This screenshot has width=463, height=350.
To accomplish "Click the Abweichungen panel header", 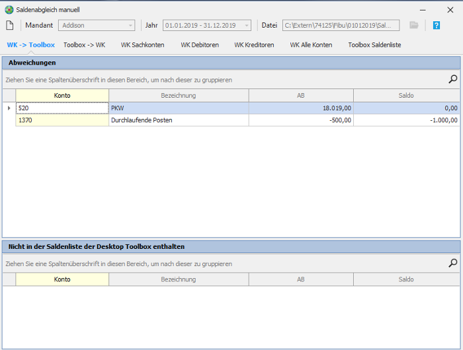I will [x=232, y=63].
